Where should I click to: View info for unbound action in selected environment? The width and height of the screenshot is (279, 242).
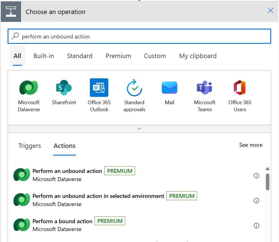tap(256, 200)
